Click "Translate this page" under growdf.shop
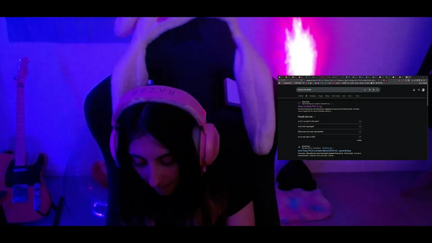432x243 pixels. pos(327,148)
